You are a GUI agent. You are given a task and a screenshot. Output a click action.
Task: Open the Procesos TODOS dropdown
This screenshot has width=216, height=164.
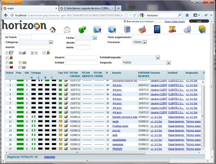click(x=145, y=42)
